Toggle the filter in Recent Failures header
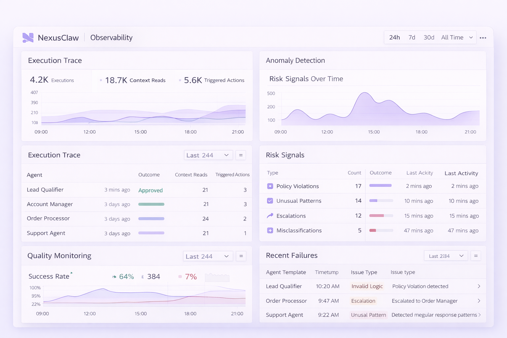Image resolution: width=507 pixels, height=338 pixels. pos(476,255)
